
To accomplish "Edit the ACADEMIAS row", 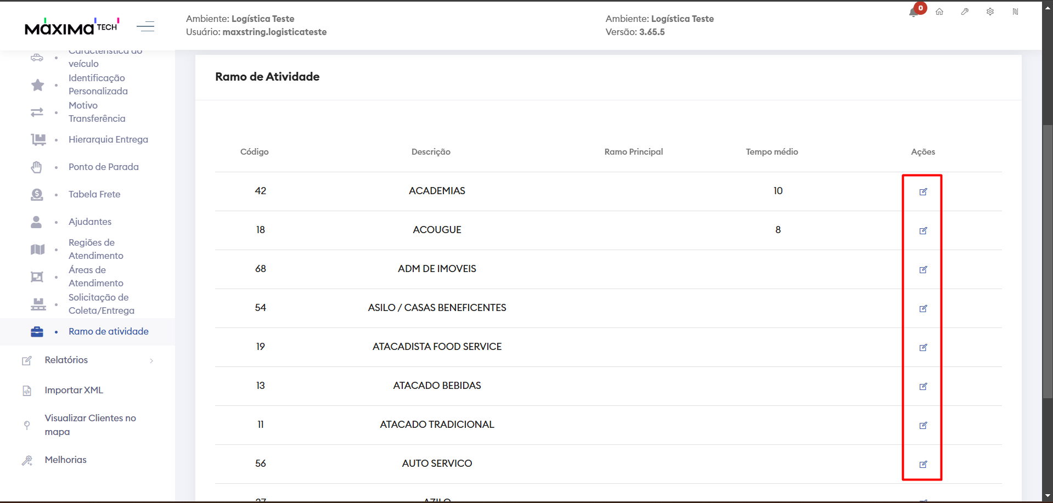I will pos(923,191).
